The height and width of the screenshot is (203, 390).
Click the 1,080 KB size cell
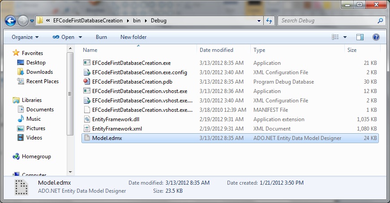tap(367, 129)
